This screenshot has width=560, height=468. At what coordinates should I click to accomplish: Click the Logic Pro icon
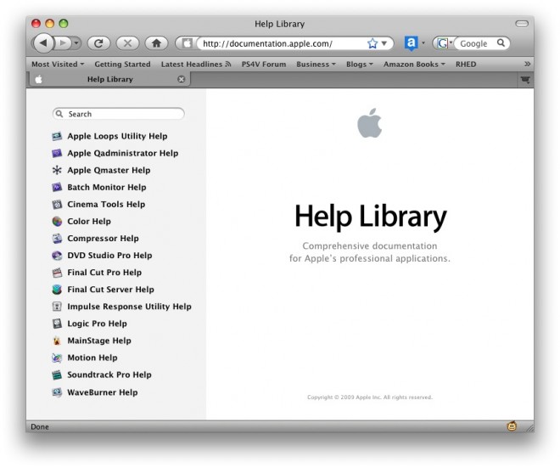[57, 324]
